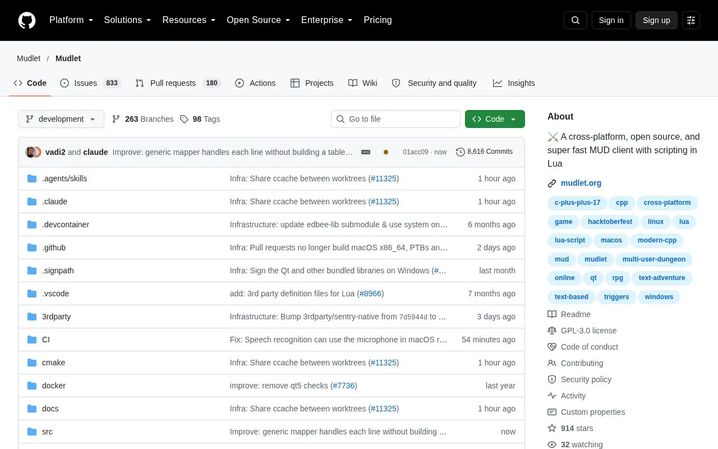The height and width of the screenshot is (449, 718).
Task: Expand the Solutions menu
Action: [x=128, y=20]
